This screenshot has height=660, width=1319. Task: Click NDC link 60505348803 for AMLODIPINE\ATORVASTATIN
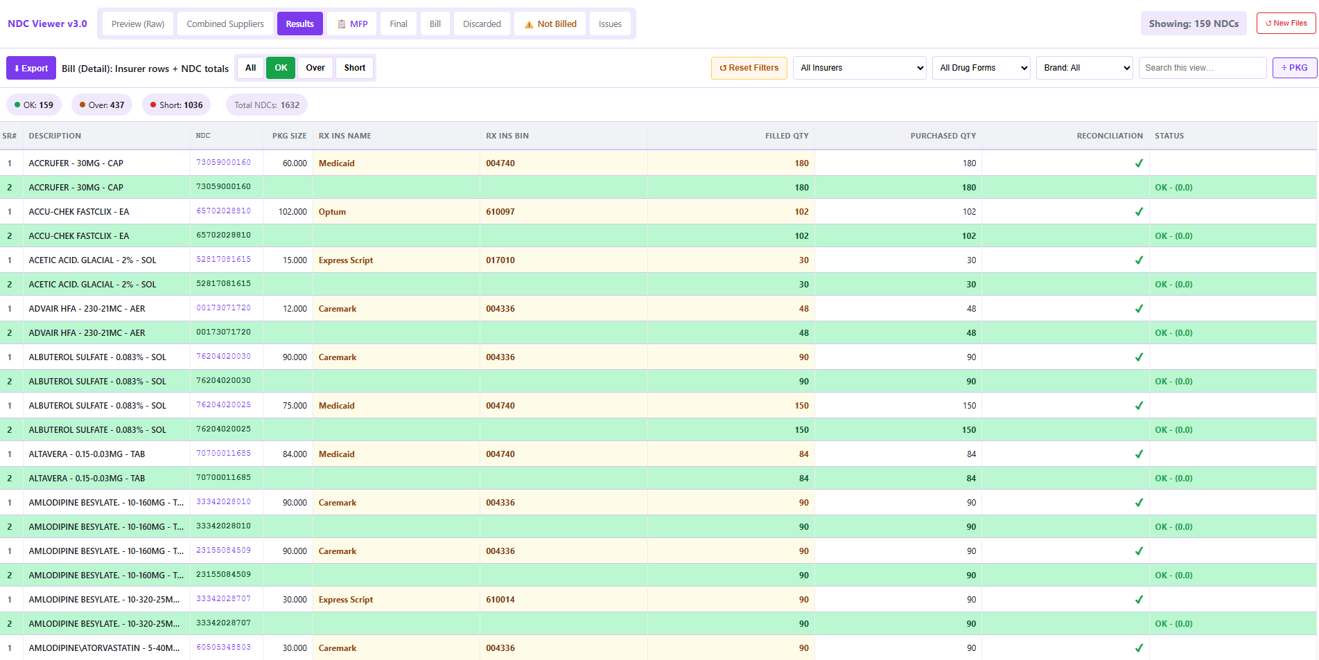(x=223, y=648)
